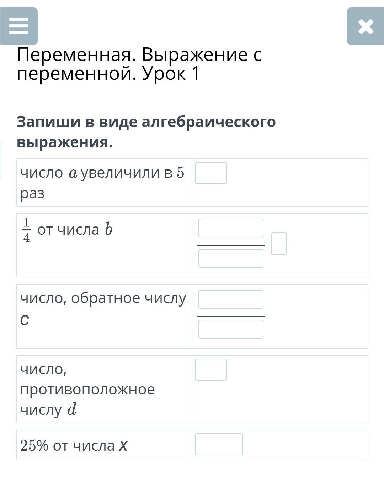Select denominator field for '1/4 от числа b'
This screenshot has width=384, height=486.
231,258
